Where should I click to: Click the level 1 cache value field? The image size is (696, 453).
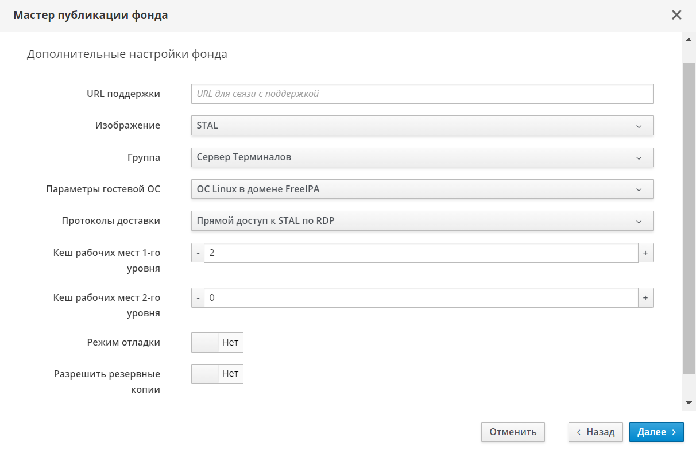(420, 253)
